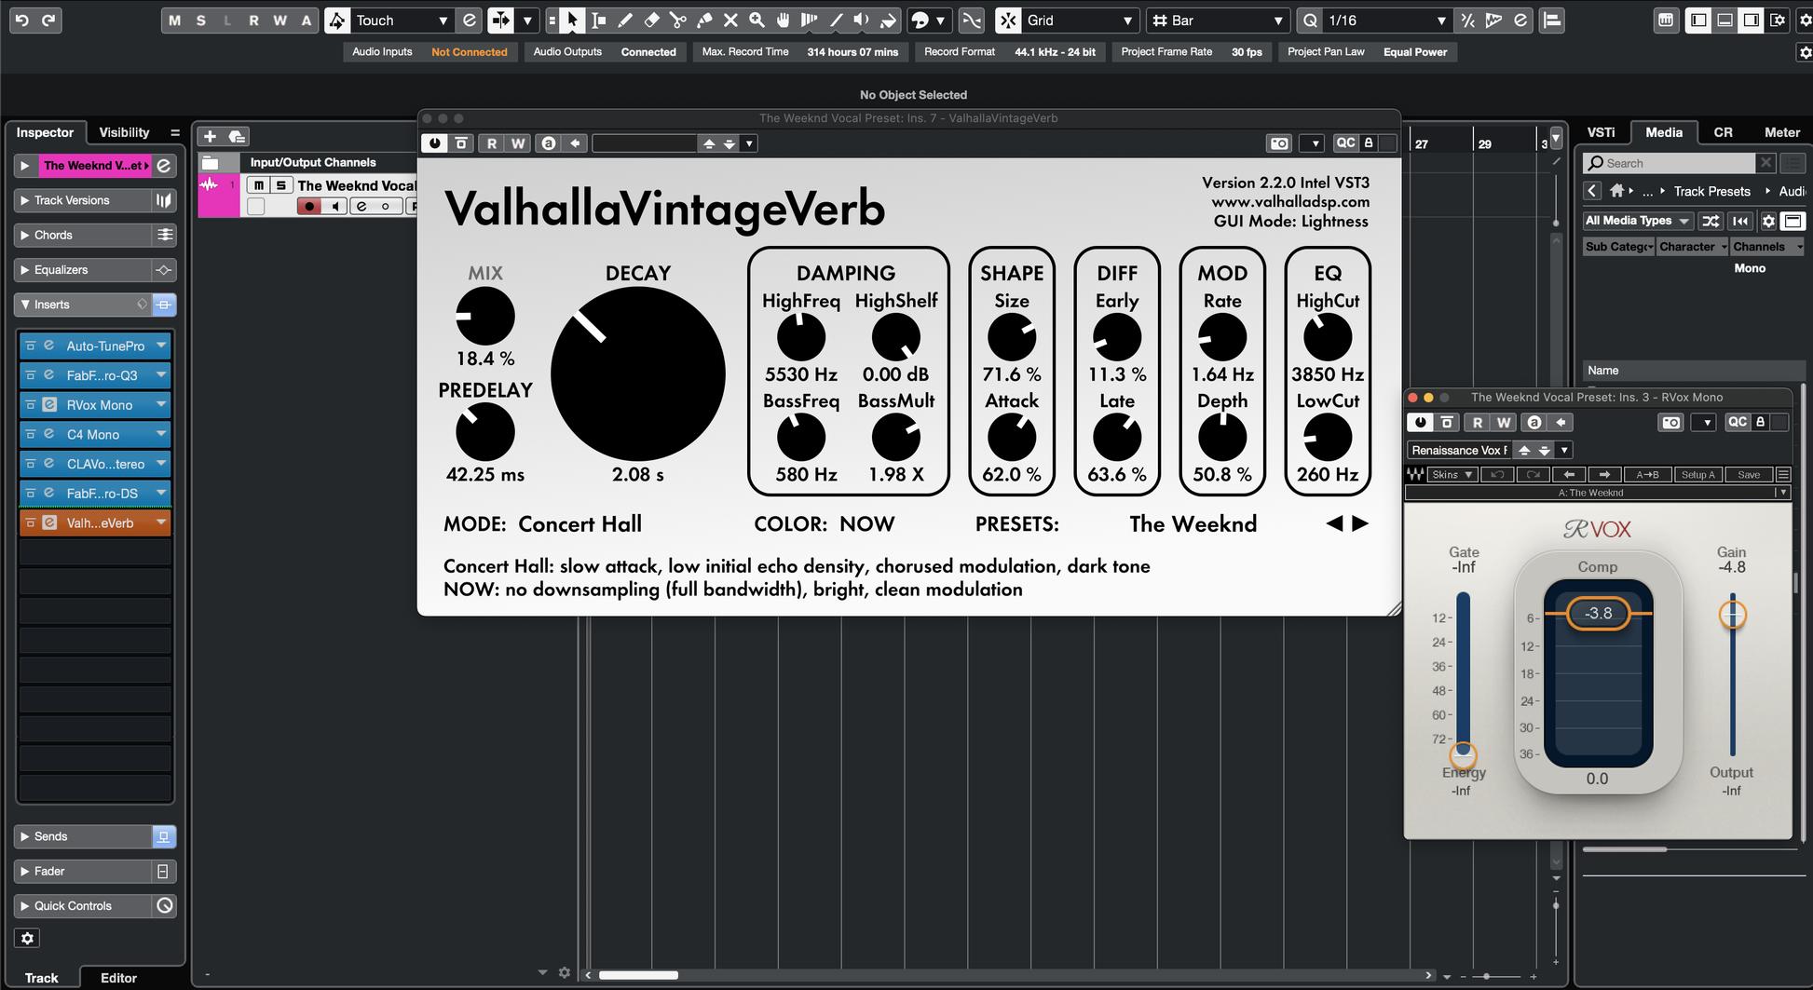
Task: Click the Undo arrow icon
Action: (22, 20)
